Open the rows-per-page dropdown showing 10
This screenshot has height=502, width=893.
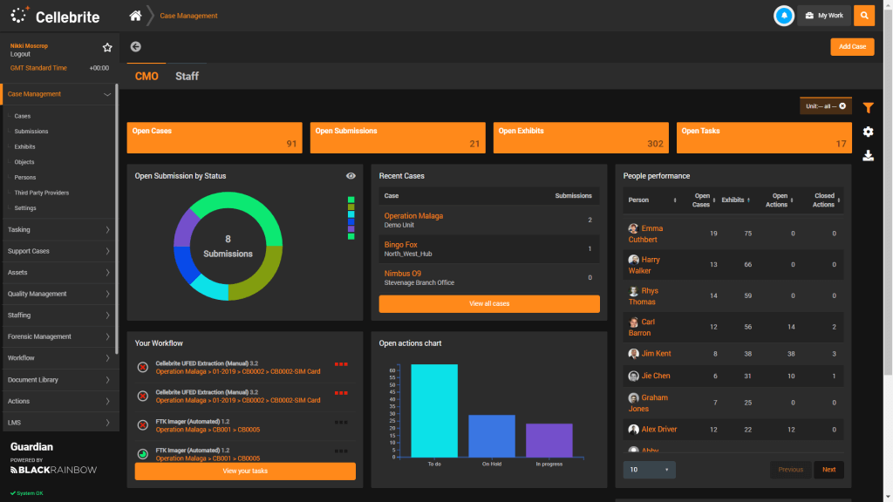pyautogui.click(x=649, y=470)
